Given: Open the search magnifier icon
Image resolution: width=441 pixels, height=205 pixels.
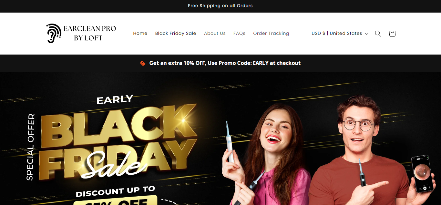Looking at the screenshot, I should [x=378, y=34].
